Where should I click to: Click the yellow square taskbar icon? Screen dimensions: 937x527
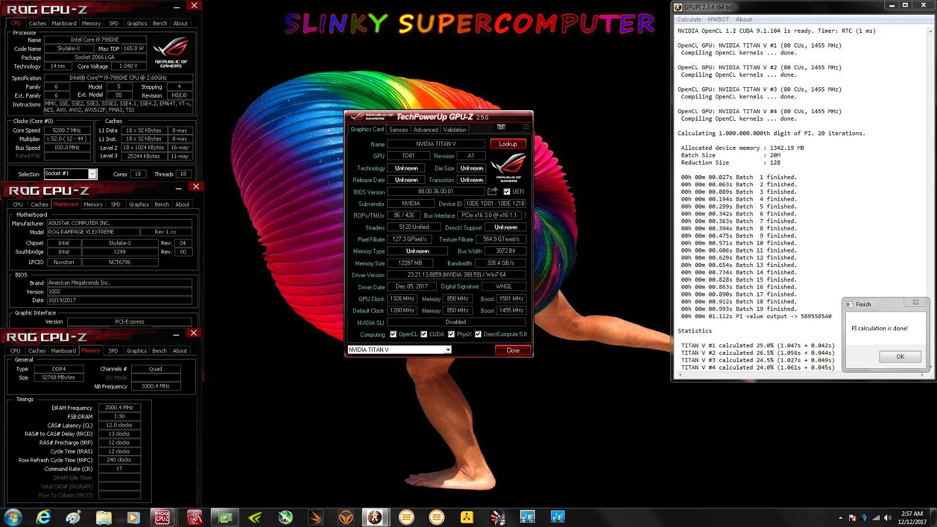click(467, 517)
